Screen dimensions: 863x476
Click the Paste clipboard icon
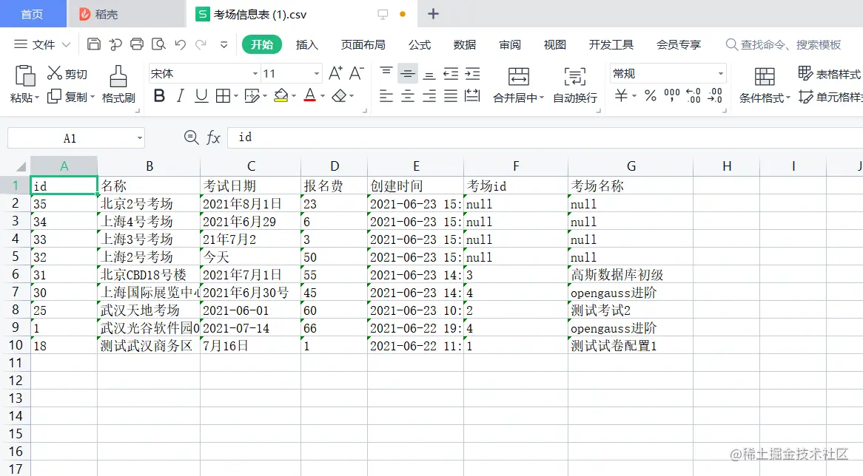tap(24, 76)
